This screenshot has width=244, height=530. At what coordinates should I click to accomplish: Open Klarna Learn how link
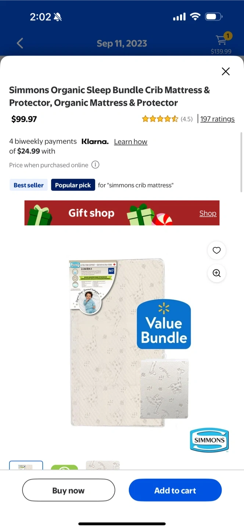[x=130, y=142]
